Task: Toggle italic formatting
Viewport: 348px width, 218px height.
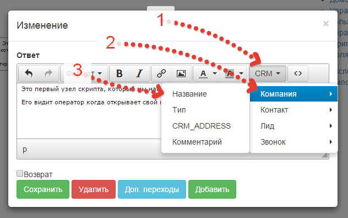Action: [139, 73]
